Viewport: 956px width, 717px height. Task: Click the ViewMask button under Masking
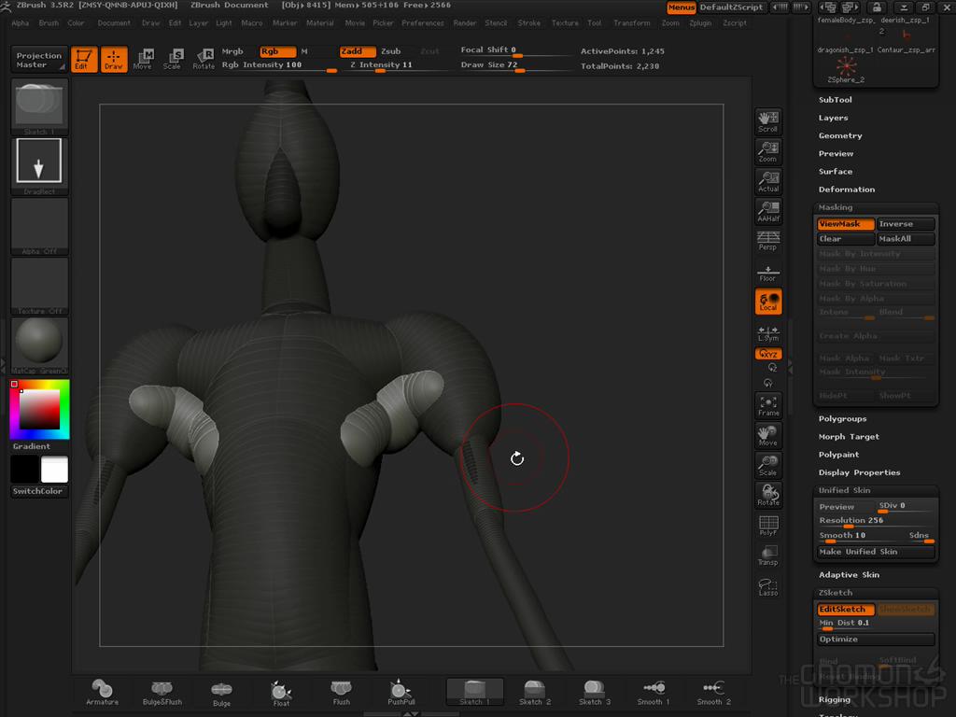pos(845,224)
